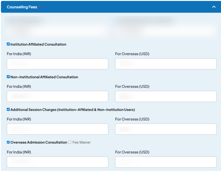The width and height of the screenshot is (221, 171).
Task: Click Overseas USD field for Additional Session Charges
Action: click(x=166, y=129)
